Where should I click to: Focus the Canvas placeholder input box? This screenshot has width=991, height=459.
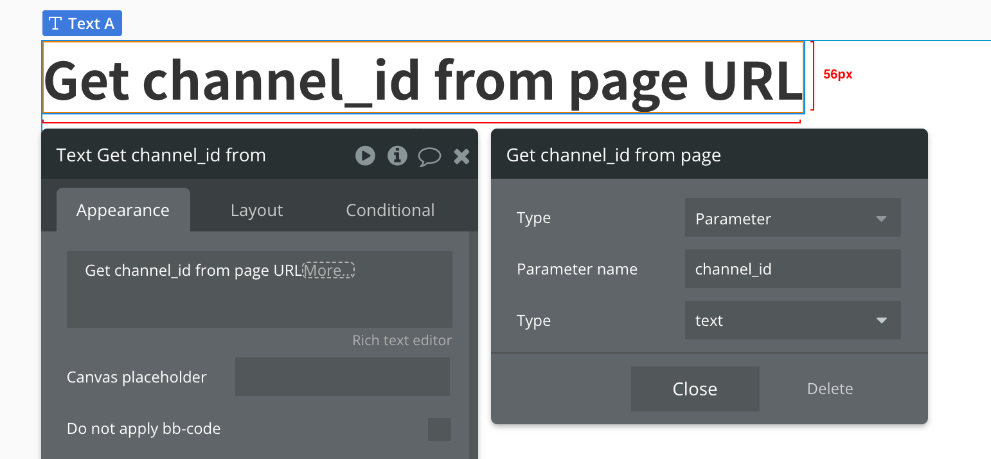point(342,377)
